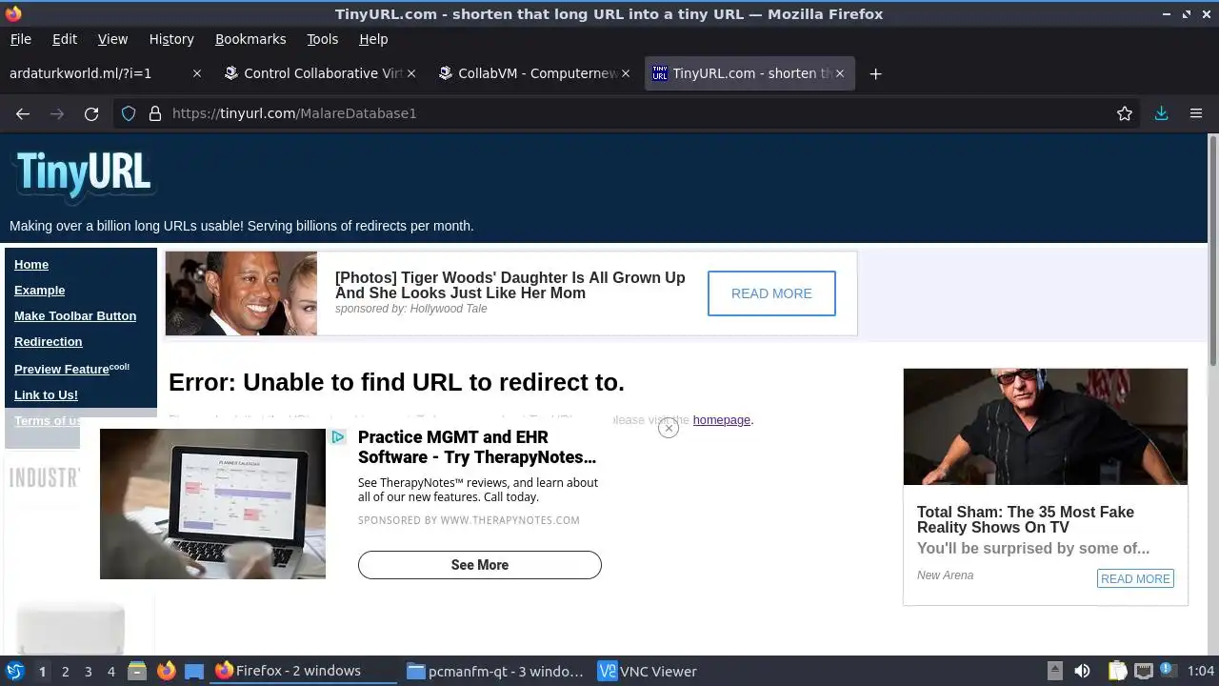Open the Tools menu

tap(322, 39)
